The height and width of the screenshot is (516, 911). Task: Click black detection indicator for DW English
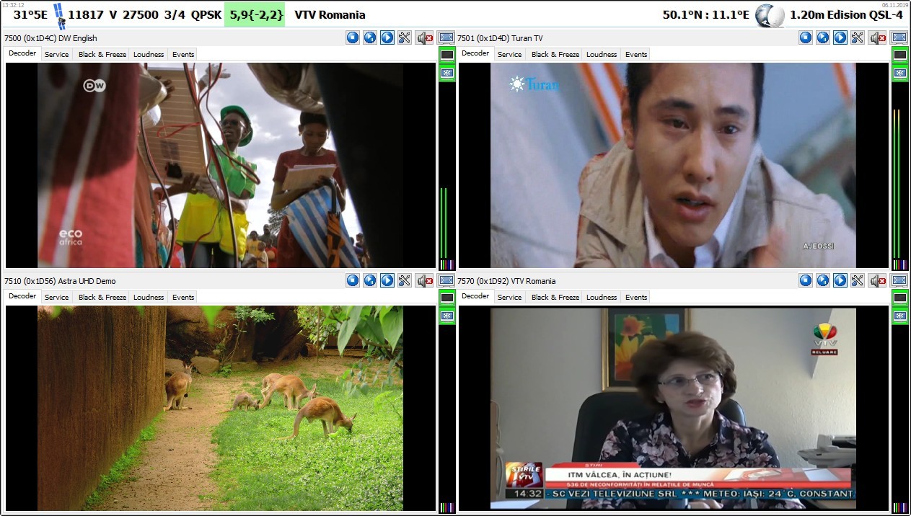pos(446,55)
